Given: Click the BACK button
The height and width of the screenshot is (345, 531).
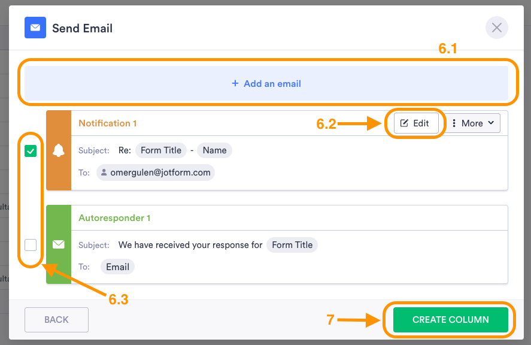Looking at the screenshot, I should (56, 319).
